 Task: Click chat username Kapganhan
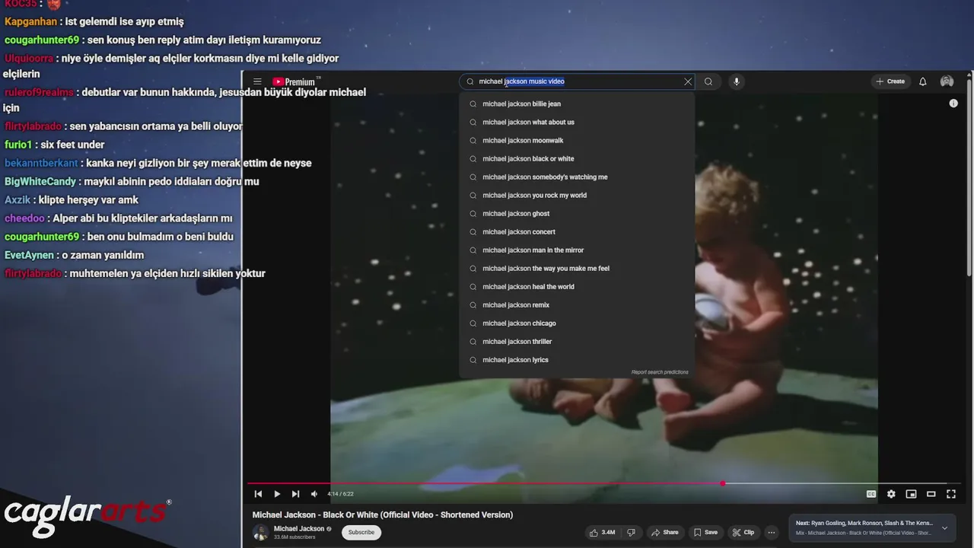[31, 21]
